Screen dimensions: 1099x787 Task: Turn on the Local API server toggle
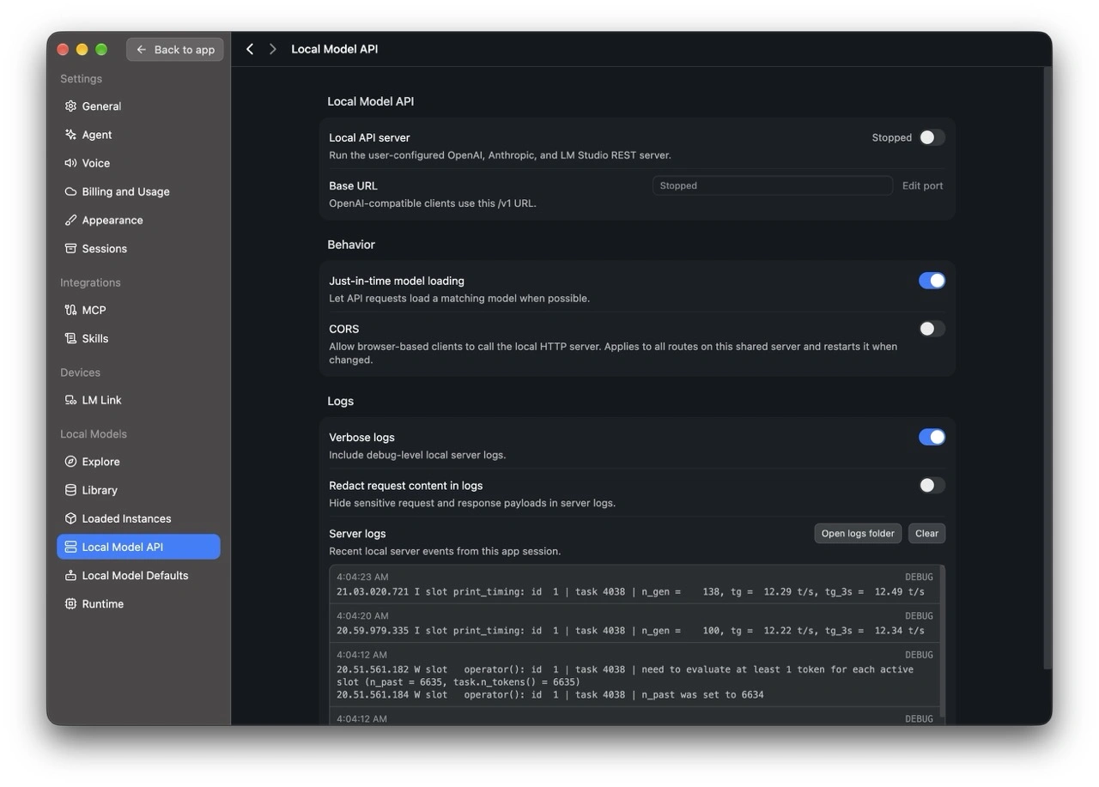(932, 137)
